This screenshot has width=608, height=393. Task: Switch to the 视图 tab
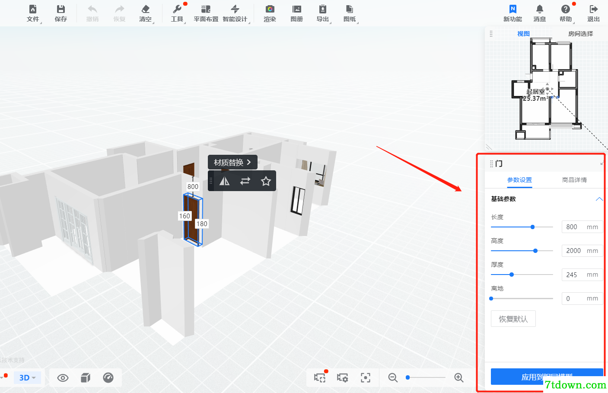click(523, 34)
